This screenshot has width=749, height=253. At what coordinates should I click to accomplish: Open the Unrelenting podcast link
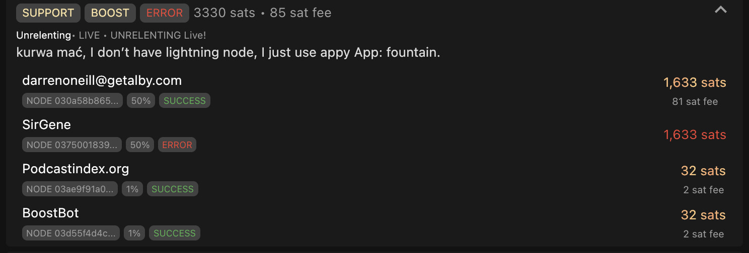click(x=43, y=35)
